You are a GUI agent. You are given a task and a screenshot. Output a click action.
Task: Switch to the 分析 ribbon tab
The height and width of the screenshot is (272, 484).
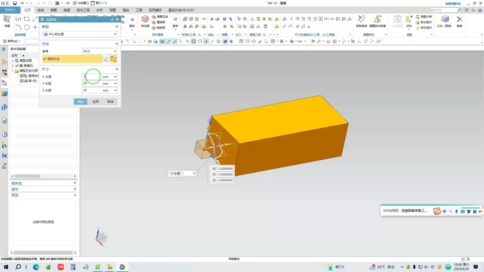click(x=99, y=10)
